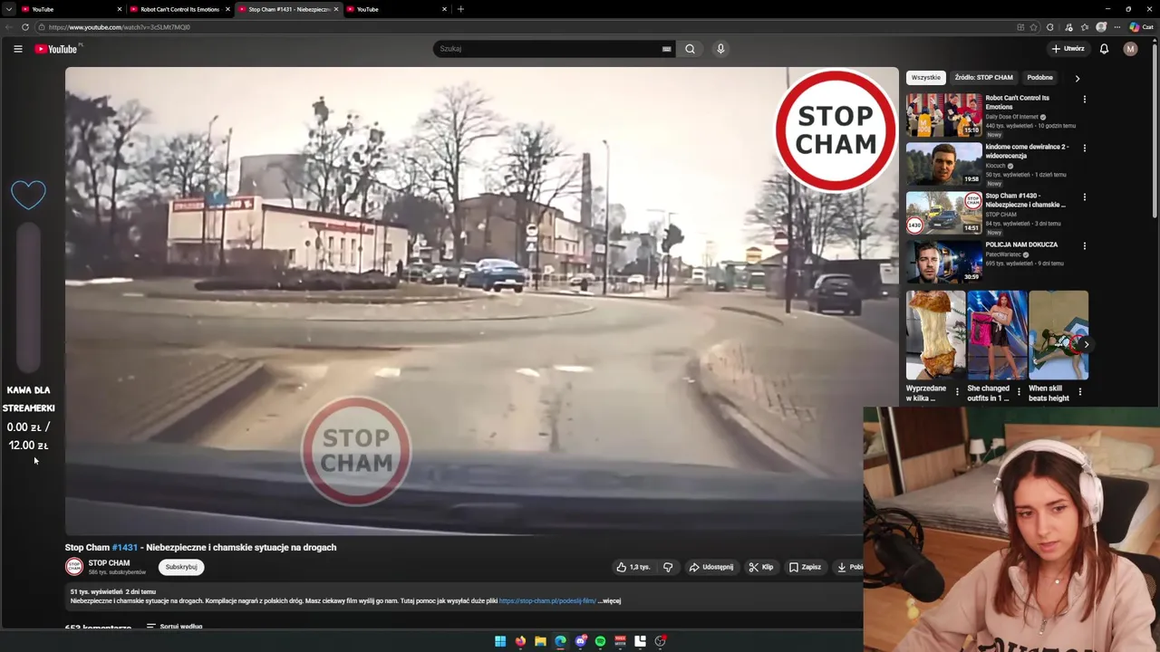Create a clip with Klip button

(x=761, y=567)
